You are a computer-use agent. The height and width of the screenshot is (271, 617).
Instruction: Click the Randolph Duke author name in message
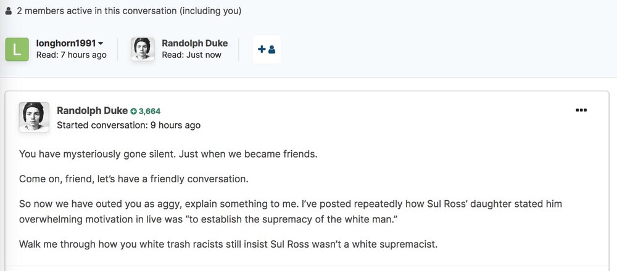(x=91, y=111)
